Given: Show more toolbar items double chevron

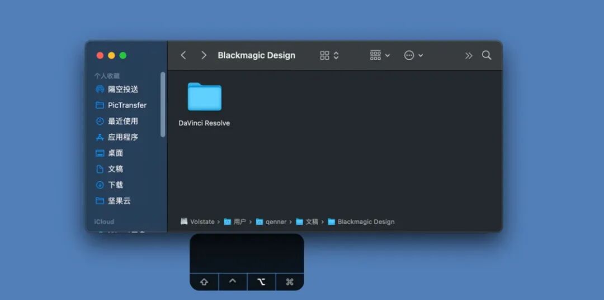Looking at the screenshot, I should 469,56.
